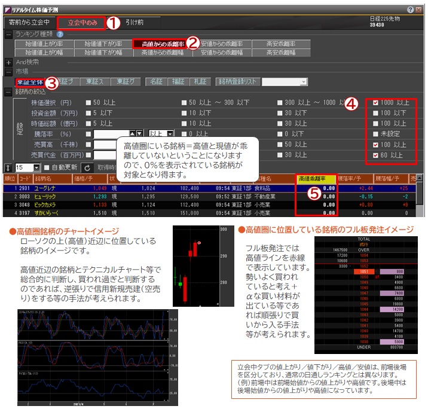Check 投資金額 5 以下 checkbox
The width and height of the screenshot is (428, 415).
tap(88, 113)
